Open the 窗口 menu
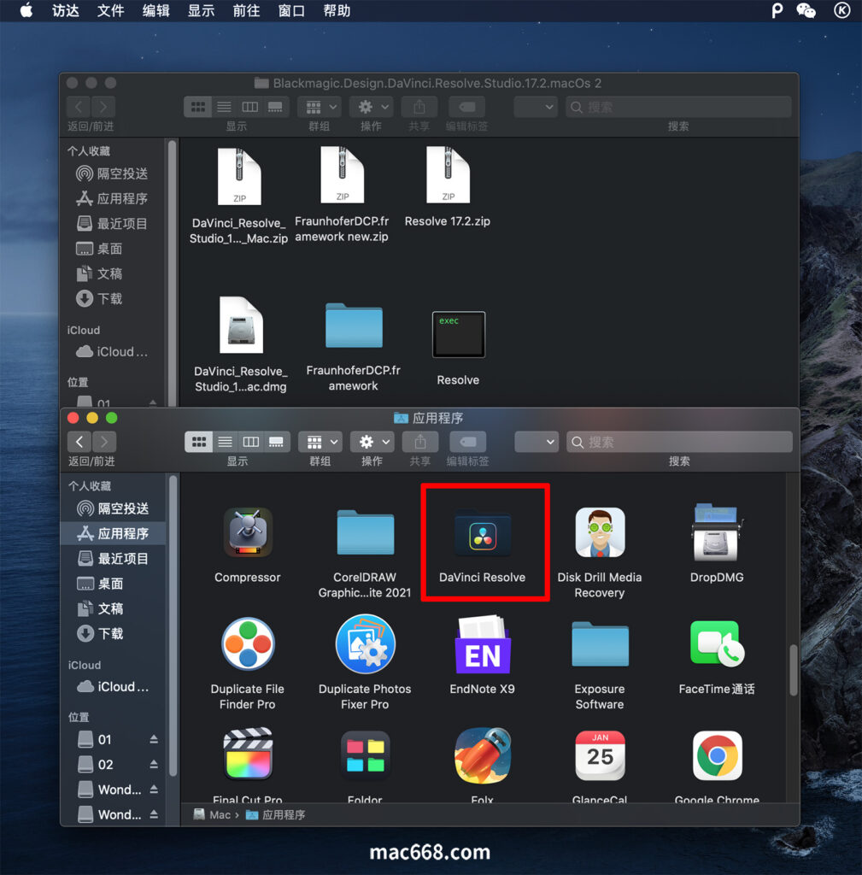The width and height of the screenshot is (862, 875). tap(291, 10)
